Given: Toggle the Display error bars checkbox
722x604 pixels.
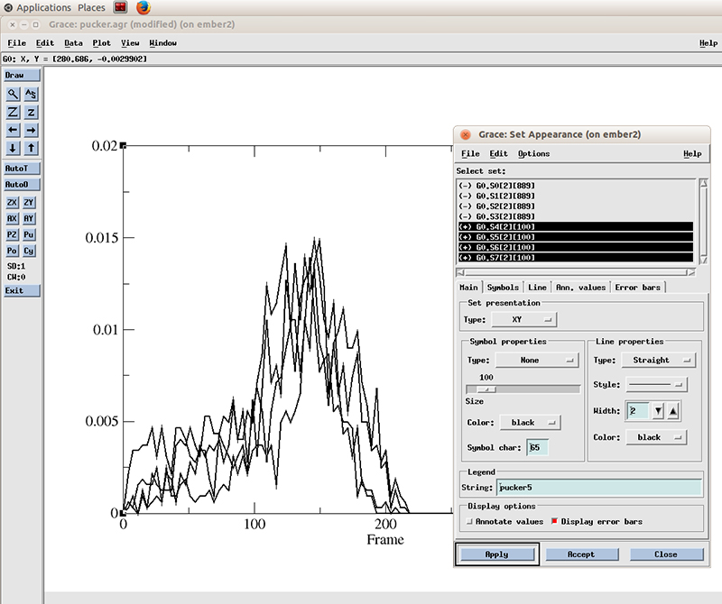Looking at the screenshot, I should 554,522.
